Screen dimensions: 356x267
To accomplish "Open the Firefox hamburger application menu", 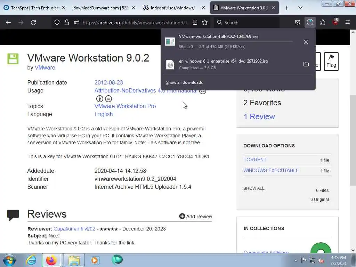I will point(348,22).
